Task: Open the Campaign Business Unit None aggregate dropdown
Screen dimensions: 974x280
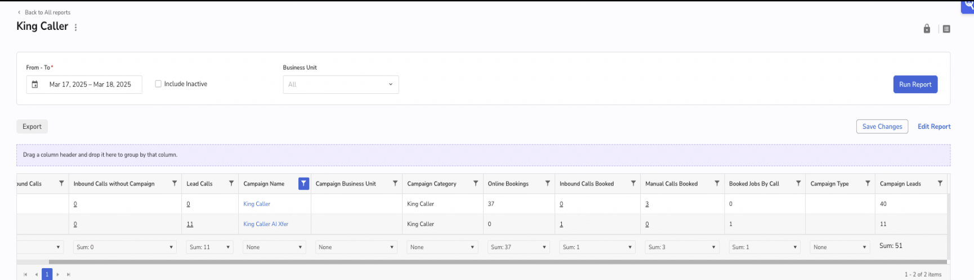Action: coord(356,247)
